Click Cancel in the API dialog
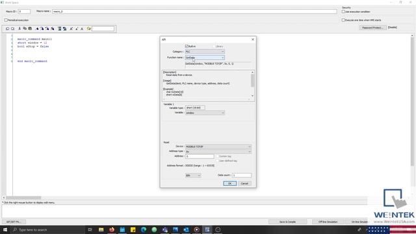The width and height of the screenshot is (416, 234). 244,183
